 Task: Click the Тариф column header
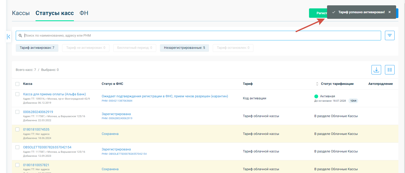point(248,84)
